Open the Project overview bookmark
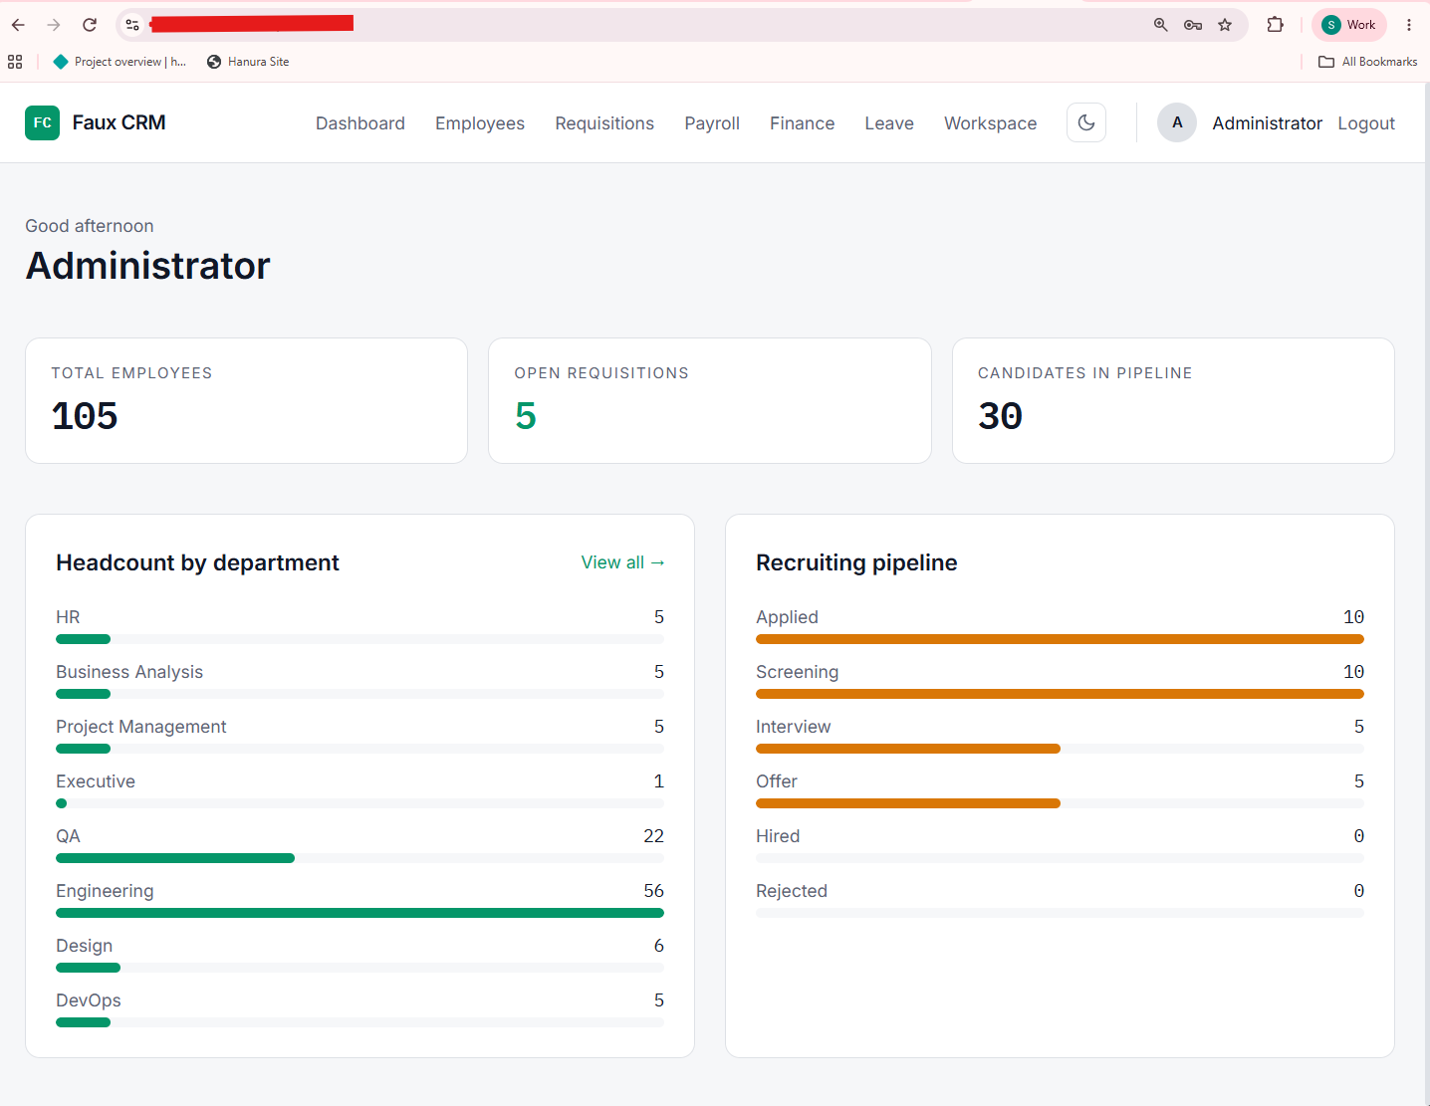This screenshot has height=1106, width=1430. 119,62
